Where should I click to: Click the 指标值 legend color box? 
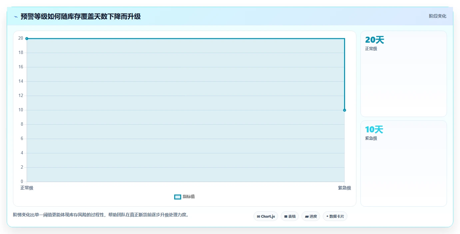click(178, 197)
